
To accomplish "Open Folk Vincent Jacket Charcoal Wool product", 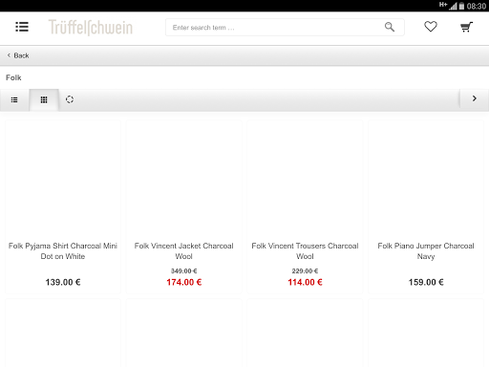I will click(x=184, y=251).
